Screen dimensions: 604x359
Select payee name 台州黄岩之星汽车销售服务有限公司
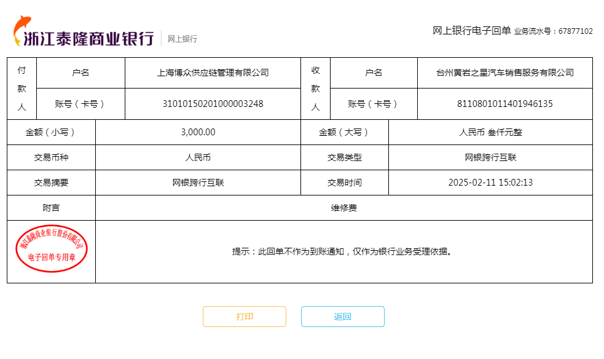point(504,73)
